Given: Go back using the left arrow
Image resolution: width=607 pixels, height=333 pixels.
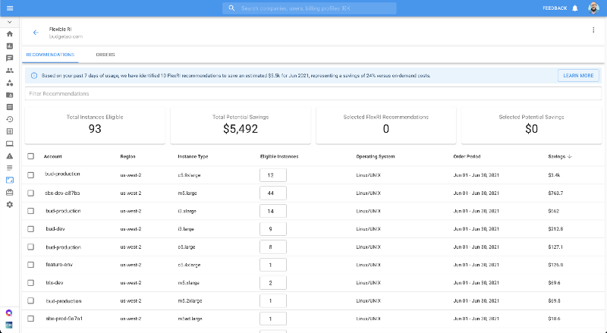Looking at the screenshot, I should pyautogui.click(x=36, y=33).
